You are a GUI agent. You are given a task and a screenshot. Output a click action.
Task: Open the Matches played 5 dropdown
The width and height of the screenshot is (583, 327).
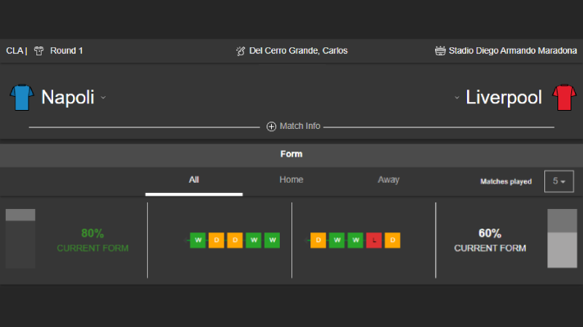[x=559, y=181]
